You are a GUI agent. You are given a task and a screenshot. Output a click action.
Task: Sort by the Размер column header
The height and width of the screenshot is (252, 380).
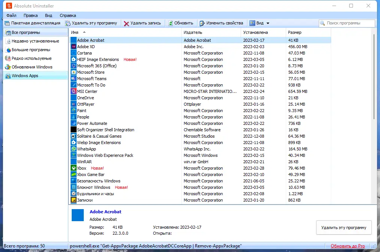coord(308,32)
